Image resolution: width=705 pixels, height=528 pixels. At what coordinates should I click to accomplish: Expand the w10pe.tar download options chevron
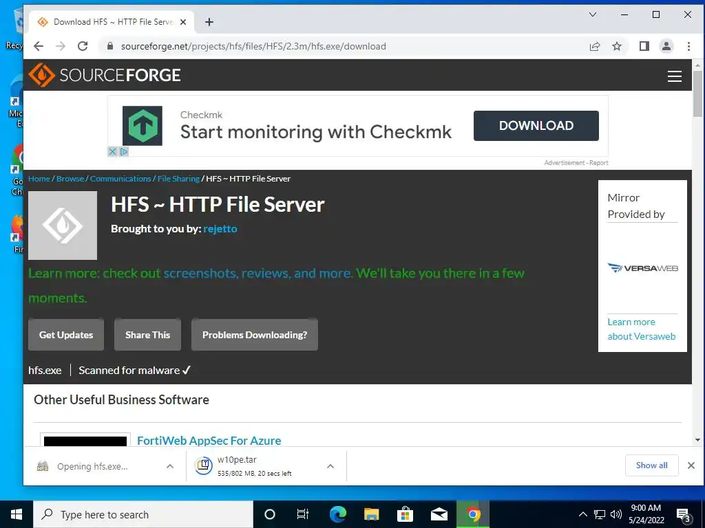(x=330, y=467)
